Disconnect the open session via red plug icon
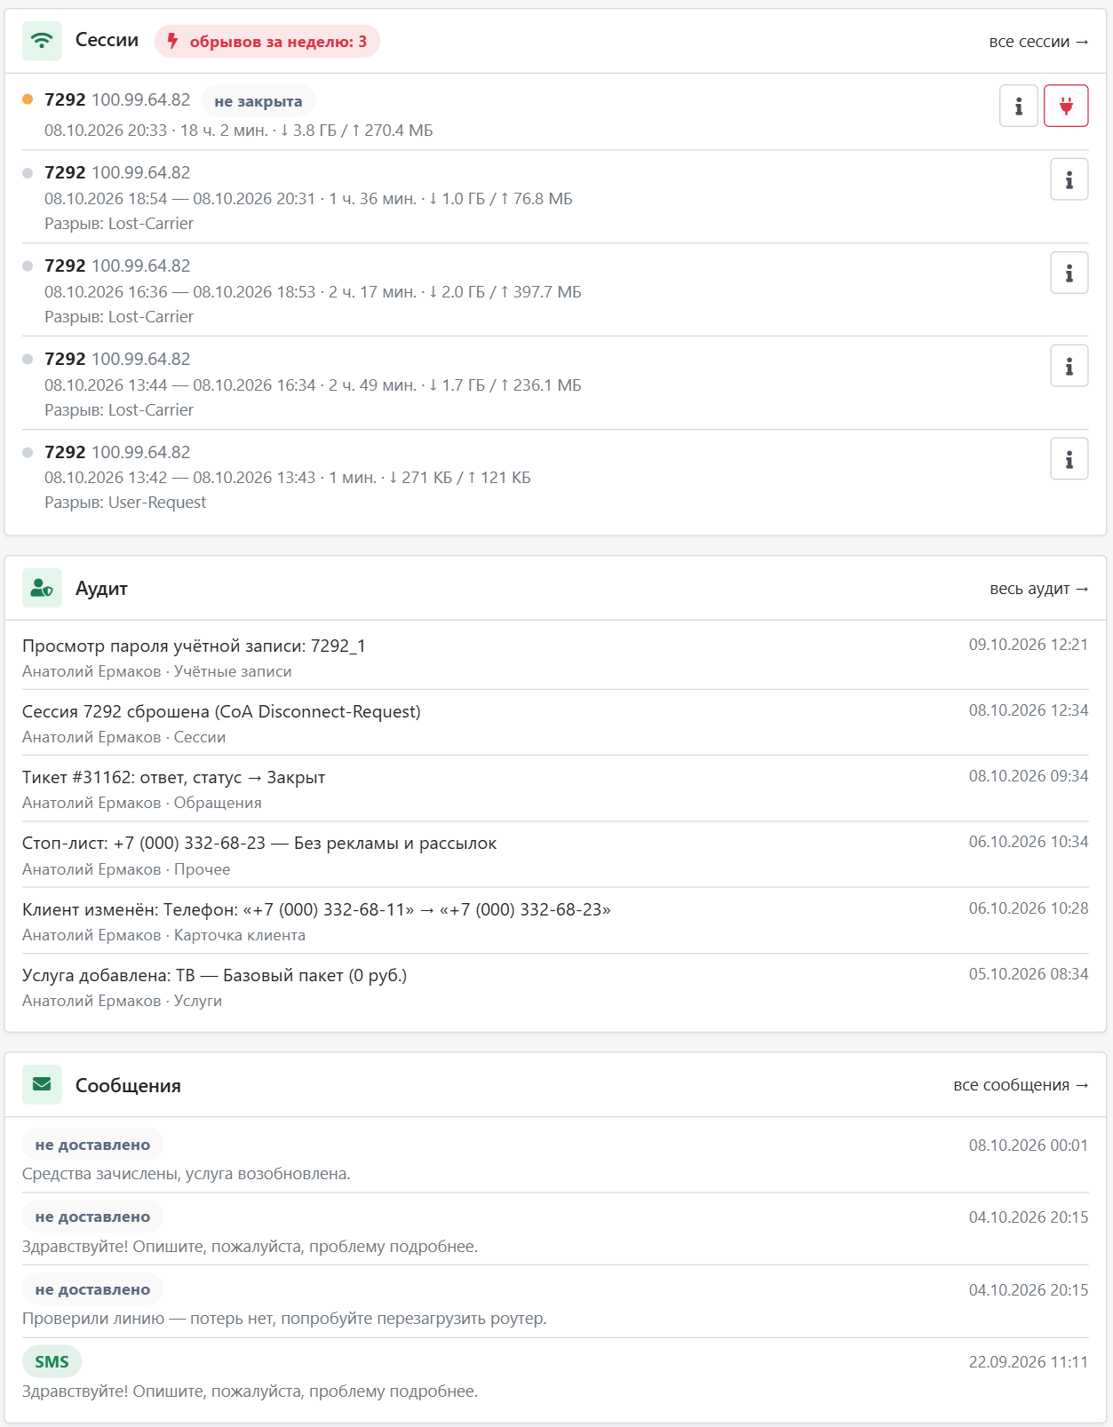 coord(1066,107)
